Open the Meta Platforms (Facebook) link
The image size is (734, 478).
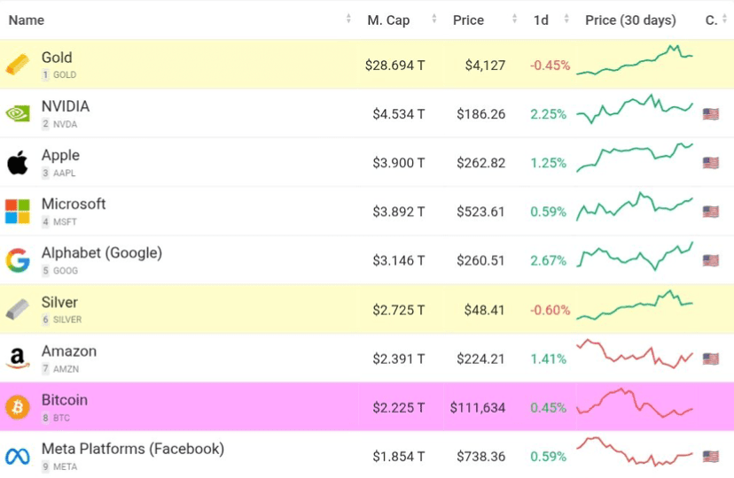point(132,449)
